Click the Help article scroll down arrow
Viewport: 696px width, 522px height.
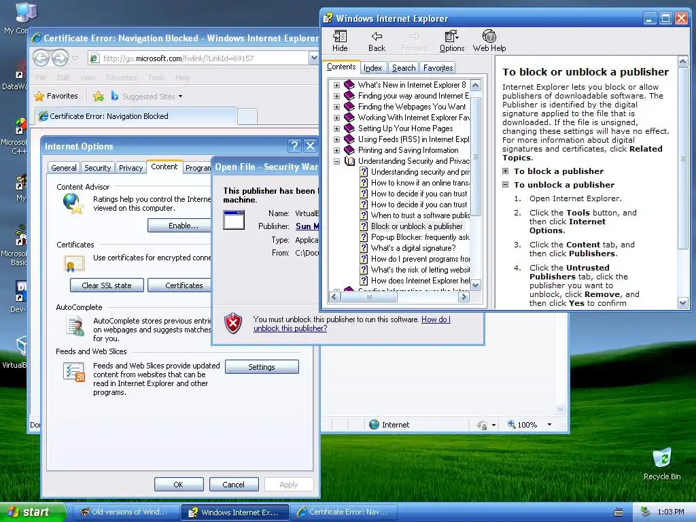click(682, 303)
